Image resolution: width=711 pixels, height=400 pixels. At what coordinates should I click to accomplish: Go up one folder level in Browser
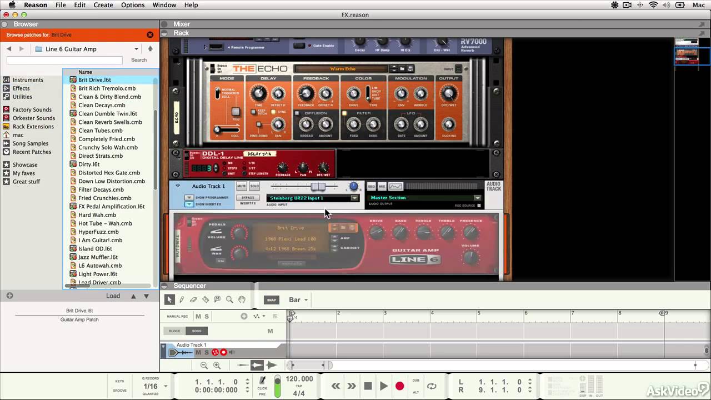(150, 49)
